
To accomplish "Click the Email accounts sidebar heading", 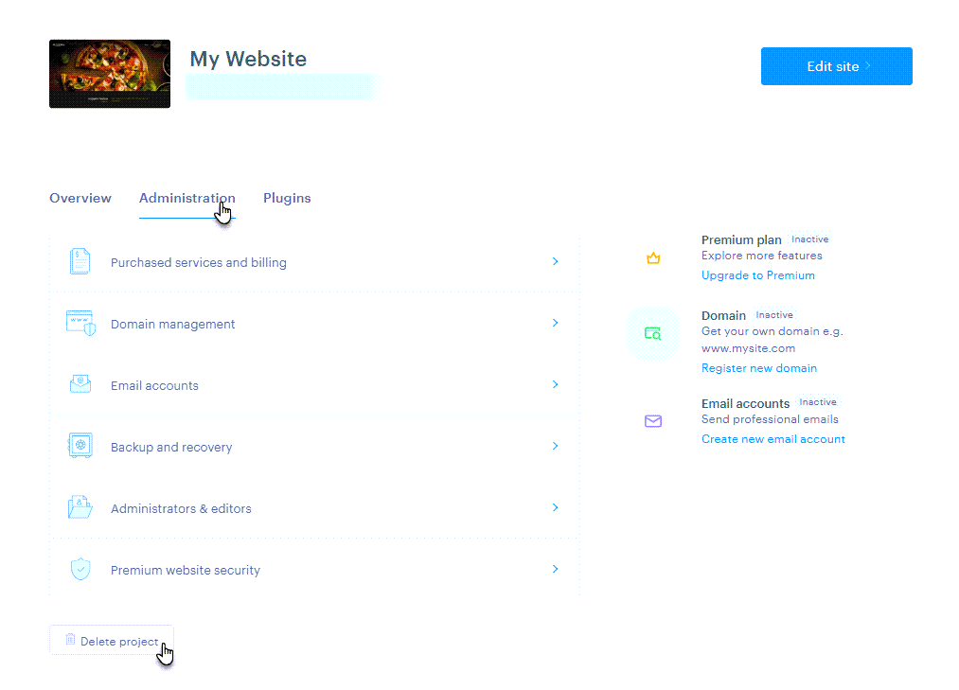I will coord(746,404).
